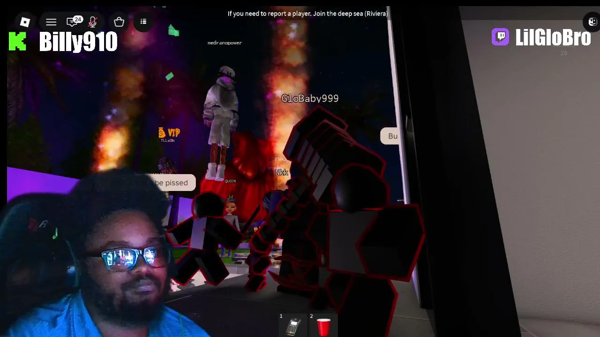Open the Roblox main menu logo button
The width and height of the screenshot is (600, 337).
[25, 22]
